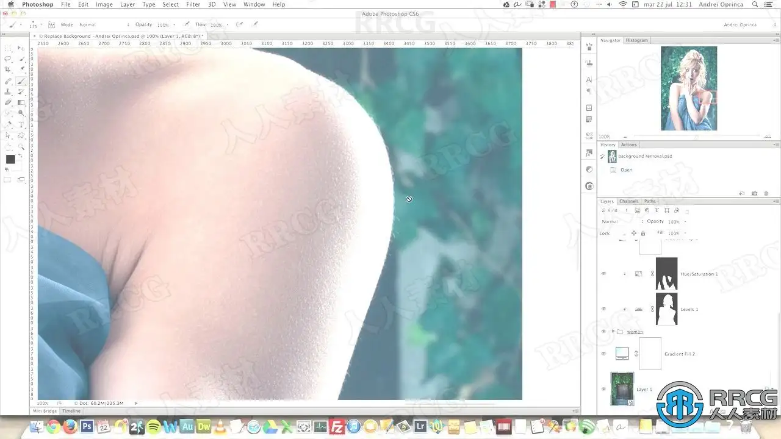The height and width of the screenshot is (439, 781).
Task: Toggle lock position for selected layer
Action: tap(634, 233)
